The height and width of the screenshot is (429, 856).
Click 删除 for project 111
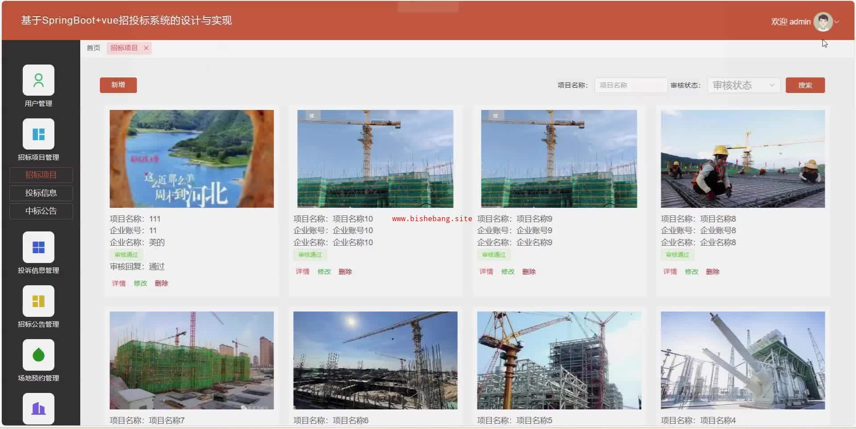click(161, 283)
